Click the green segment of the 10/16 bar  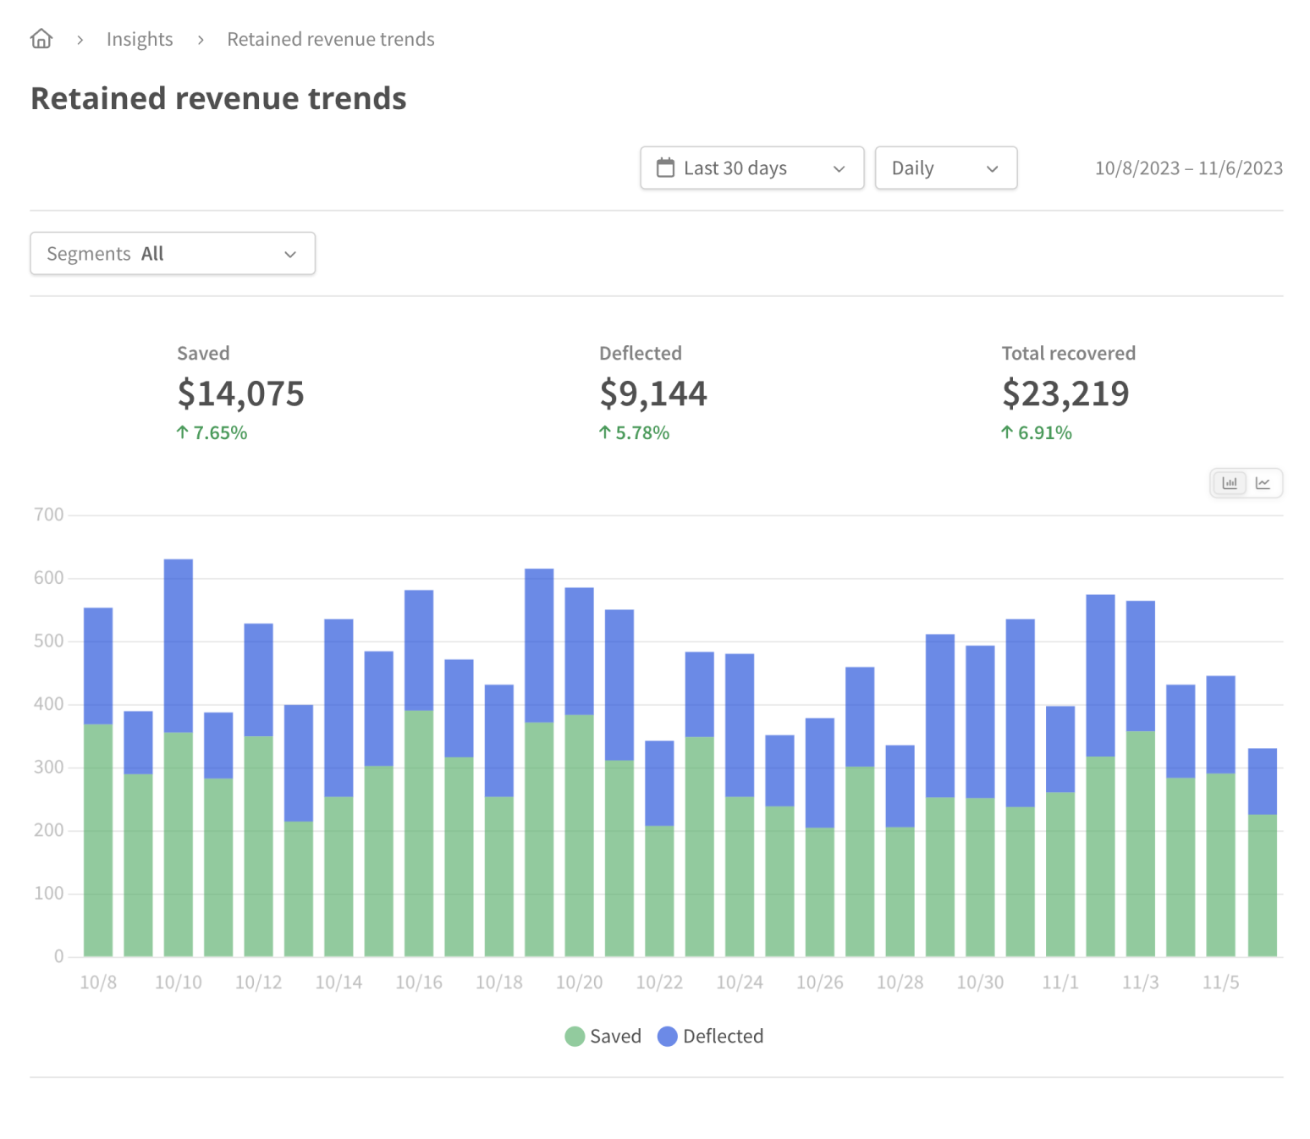click(419, 846)
